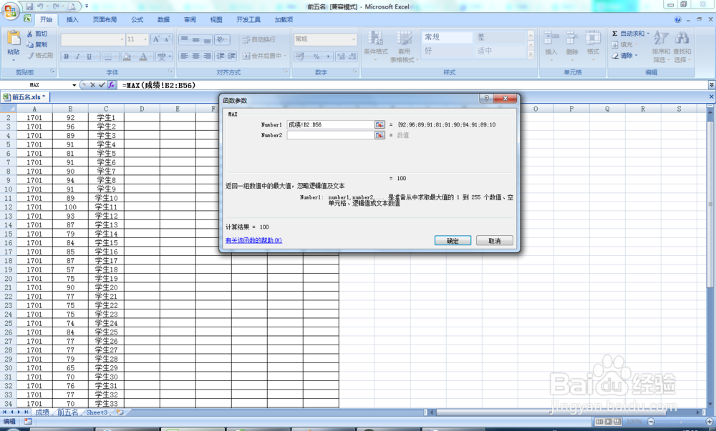
Task: Click the Copy button
Action: [x=37, y=44]
